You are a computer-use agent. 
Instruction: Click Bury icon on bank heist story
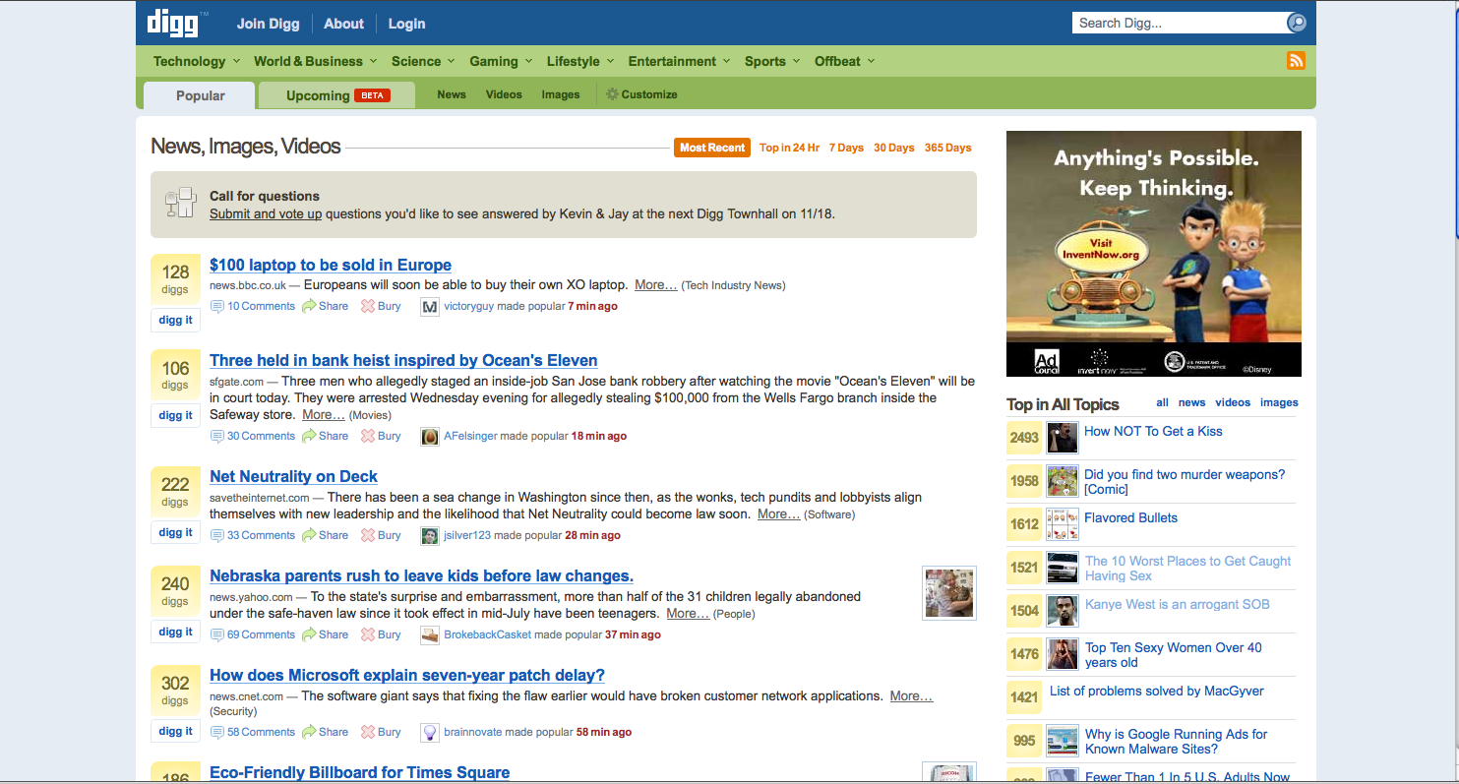pos(368,436)
